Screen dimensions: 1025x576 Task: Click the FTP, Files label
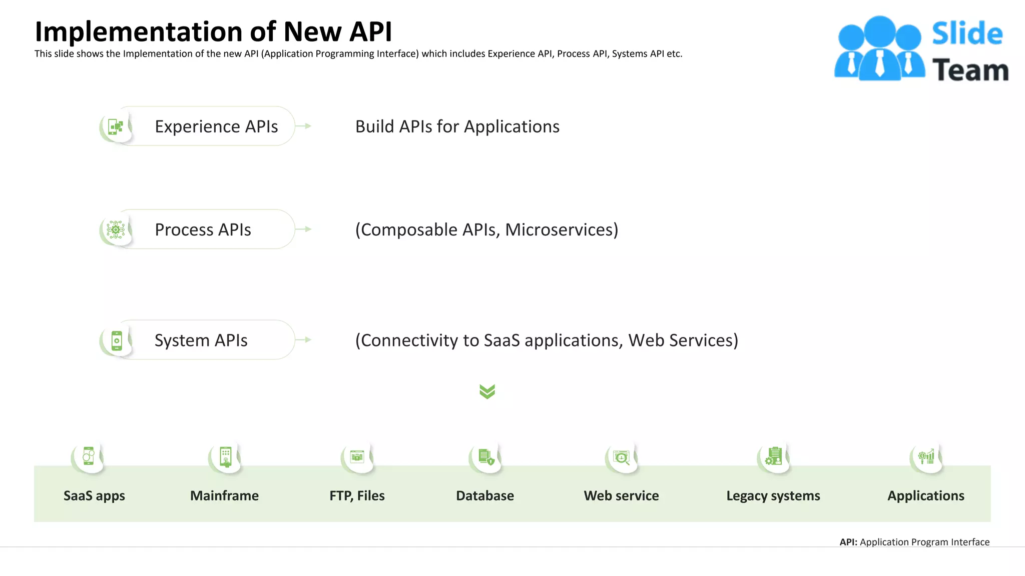[357, 496]
